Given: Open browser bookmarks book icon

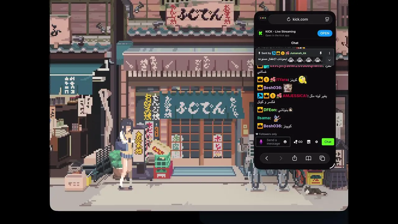Looking at the screenshot, I should (x=308, y=158).
